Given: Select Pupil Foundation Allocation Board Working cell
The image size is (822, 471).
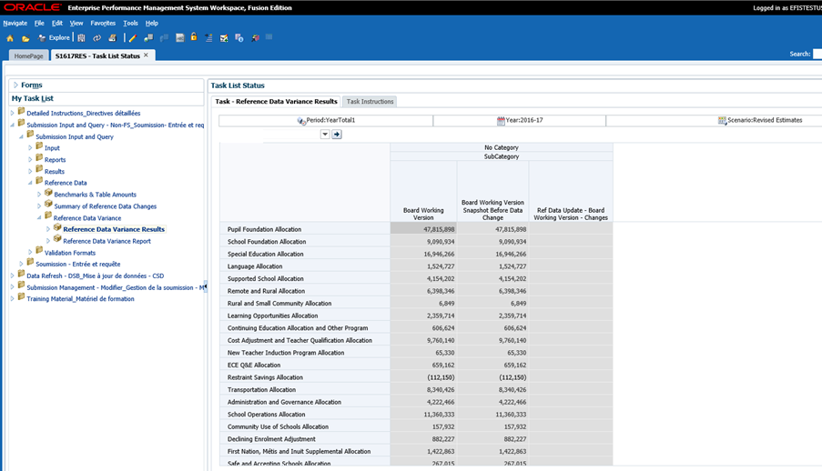Looking at the screenshot, I should tap(423, 229).
